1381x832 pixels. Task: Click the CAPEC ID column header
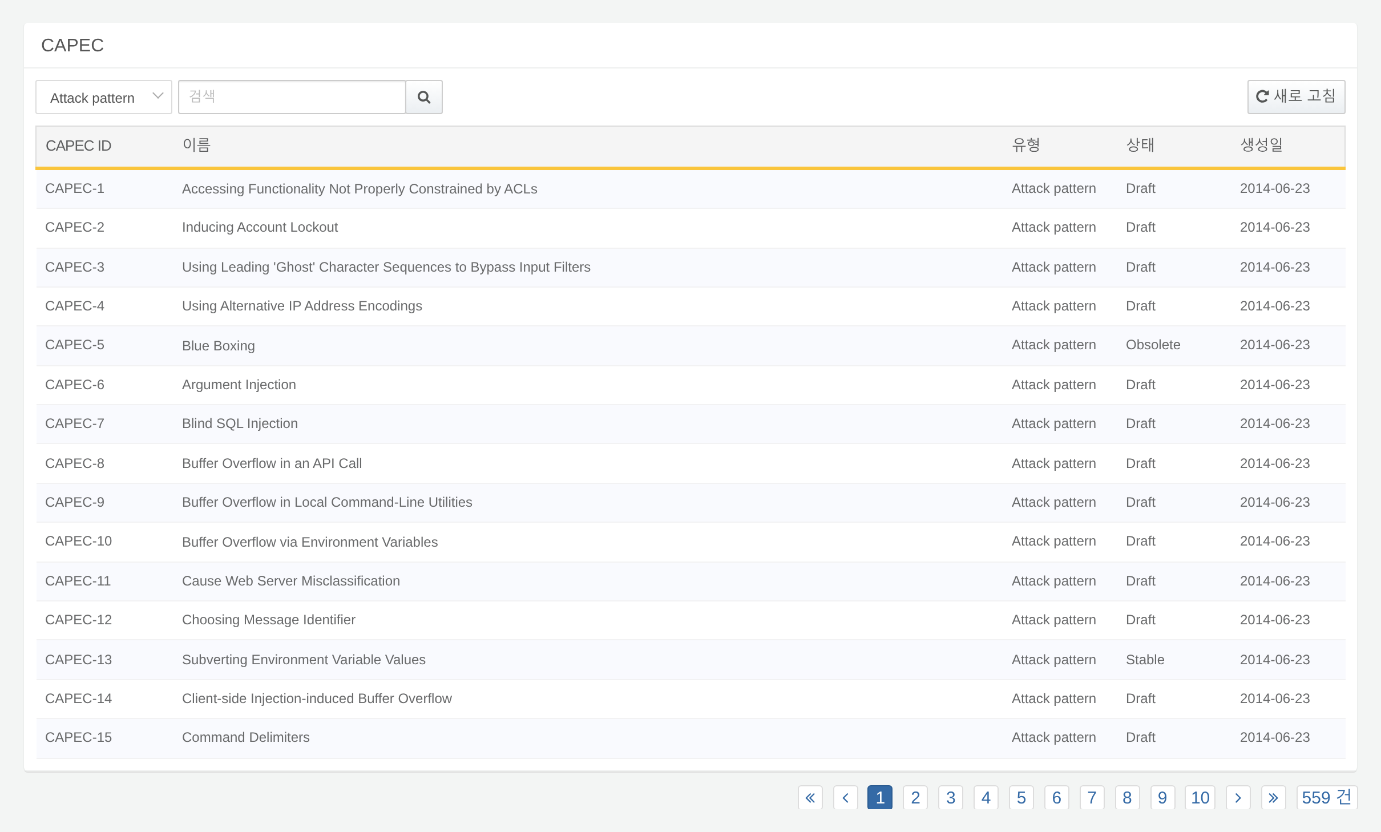click(79, 146)
